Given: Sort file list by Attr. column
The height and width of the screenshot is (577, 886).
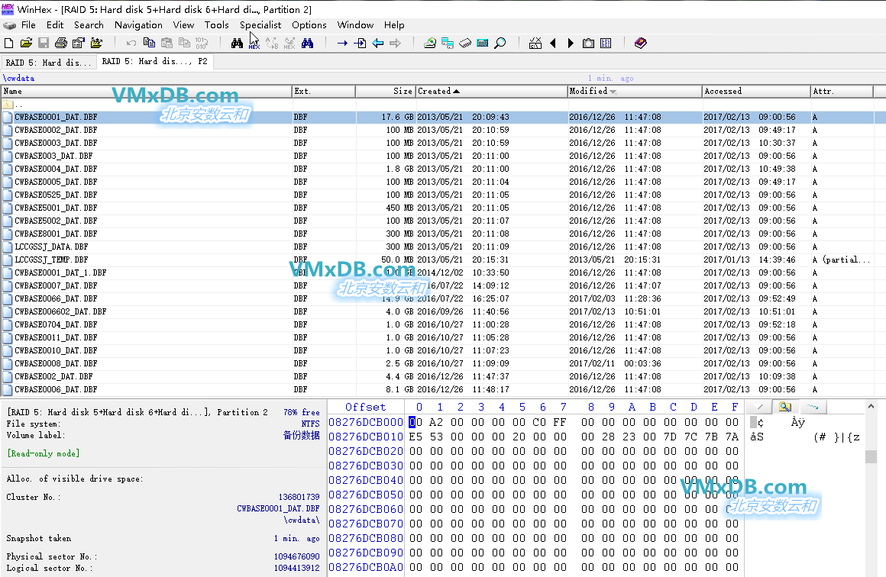Looking at the screenshot, I should pyautogui.click(x=842, y=91).
